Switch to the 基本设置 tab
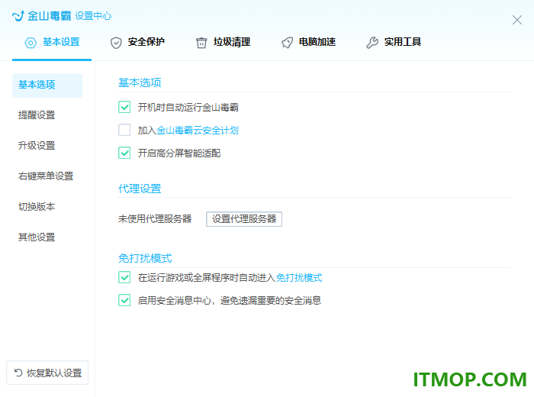This screenshot has height=397, width=534. (x=52, y=43)
